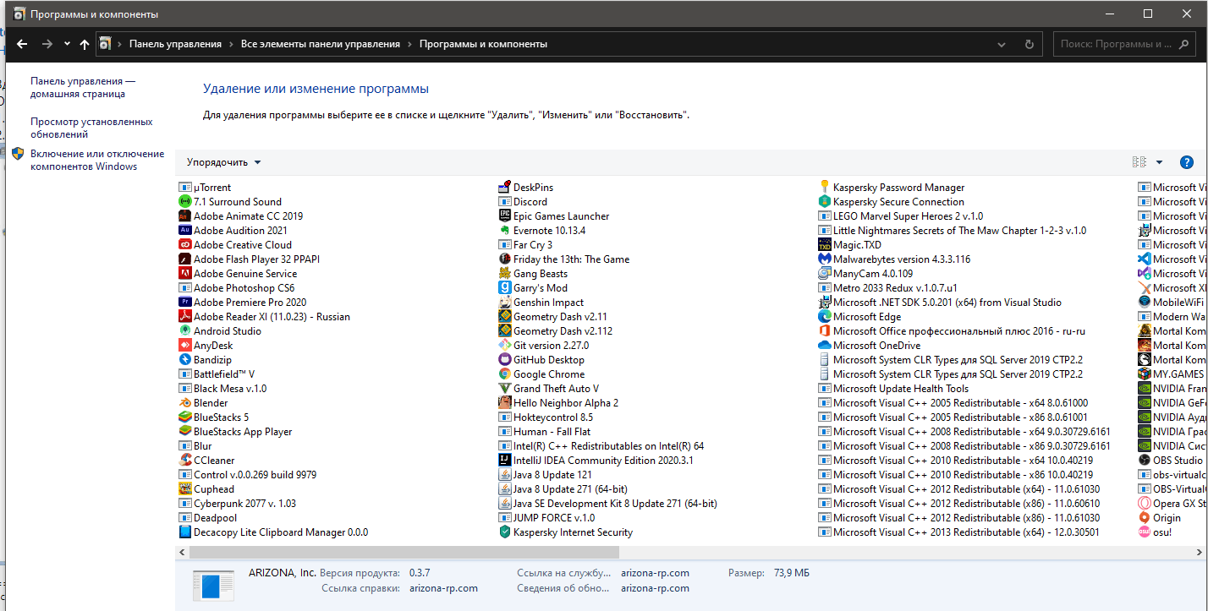Open the view options dropdown arrow
Viewport: 1208px width, 611px height.
click(x=1159, y=162)
